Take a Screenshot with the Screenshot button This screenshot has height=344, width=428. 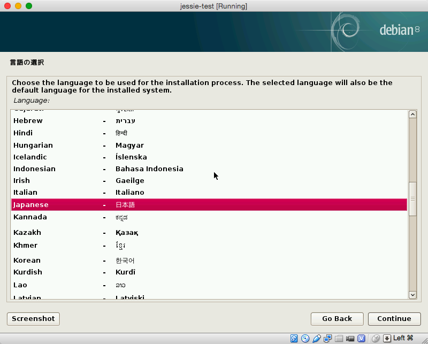[33, 319]
